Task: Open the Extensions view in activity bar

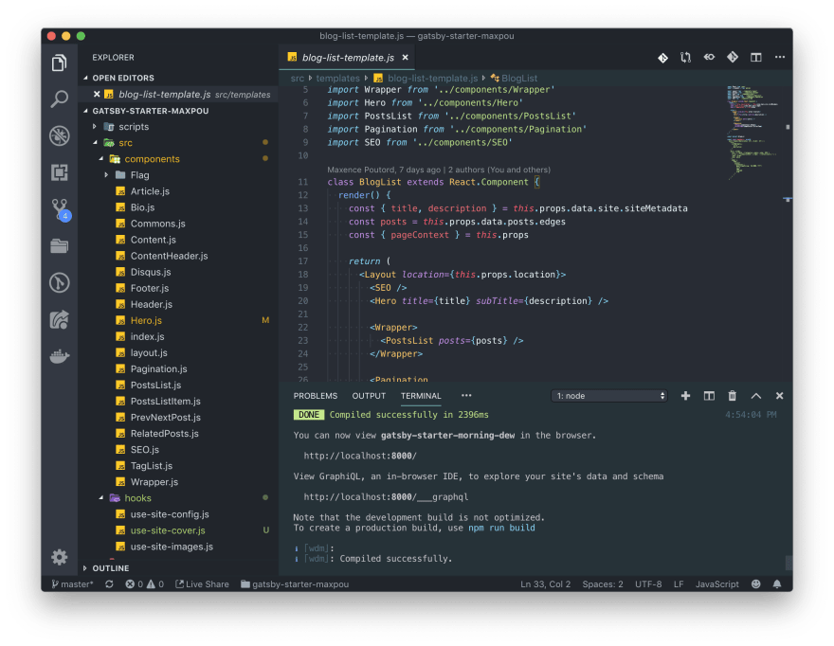Action: pos(59,172)
